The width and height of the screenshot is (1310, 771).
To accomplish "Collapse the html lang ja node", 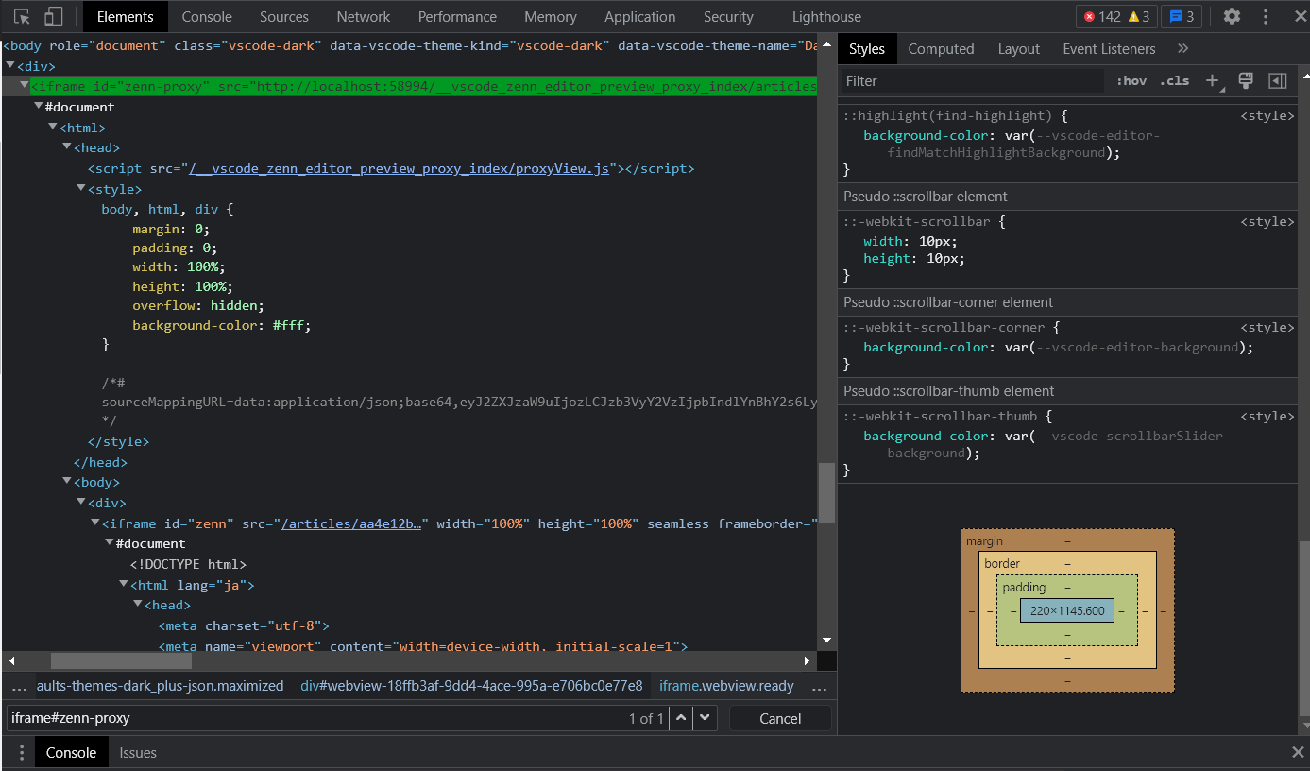I will [x=123, y=584].
